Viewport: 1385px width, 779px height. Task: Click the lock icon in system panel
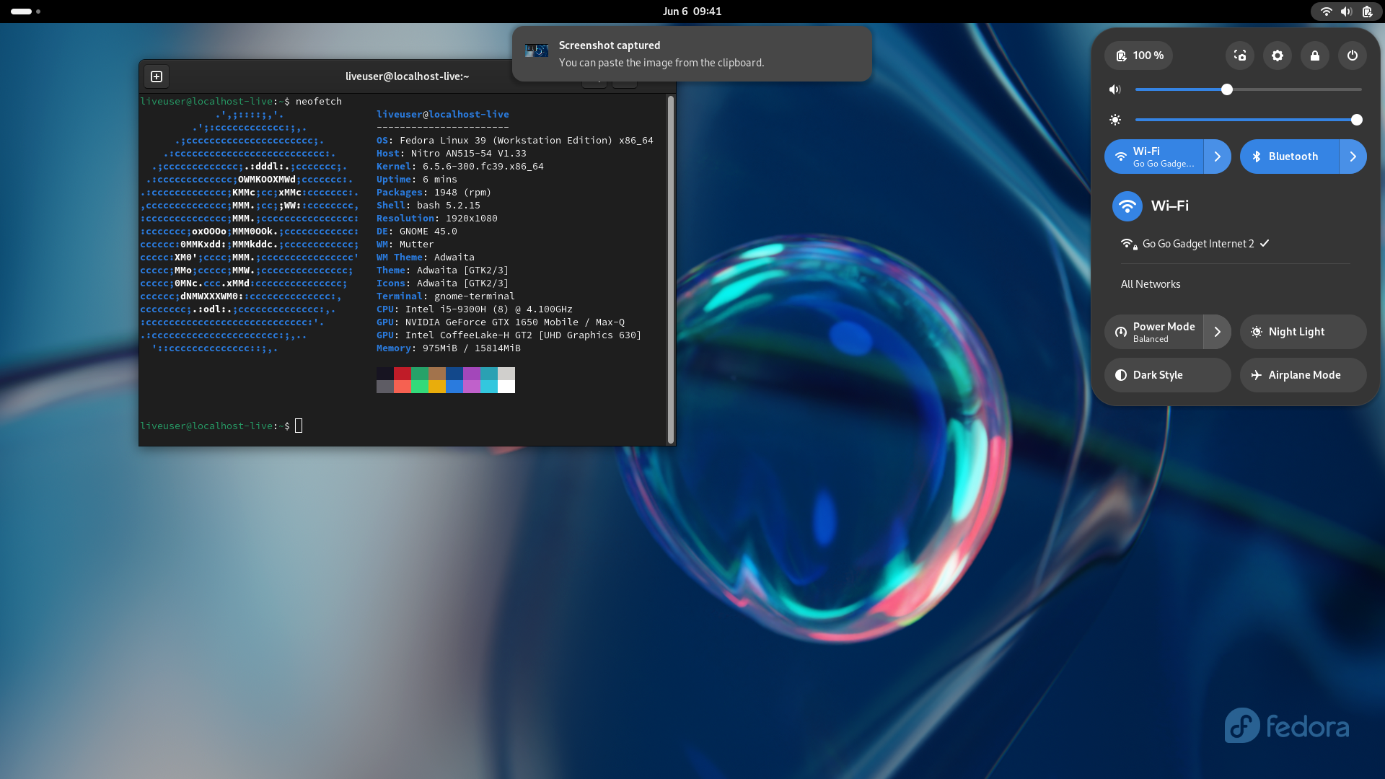click(x=1314, y=55)
